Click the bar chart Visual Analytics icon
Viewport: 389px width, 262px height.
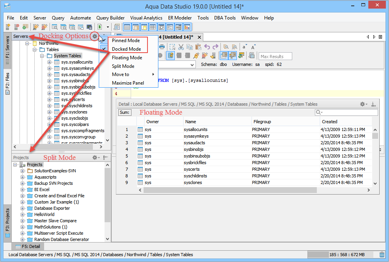tap(187, 27)
